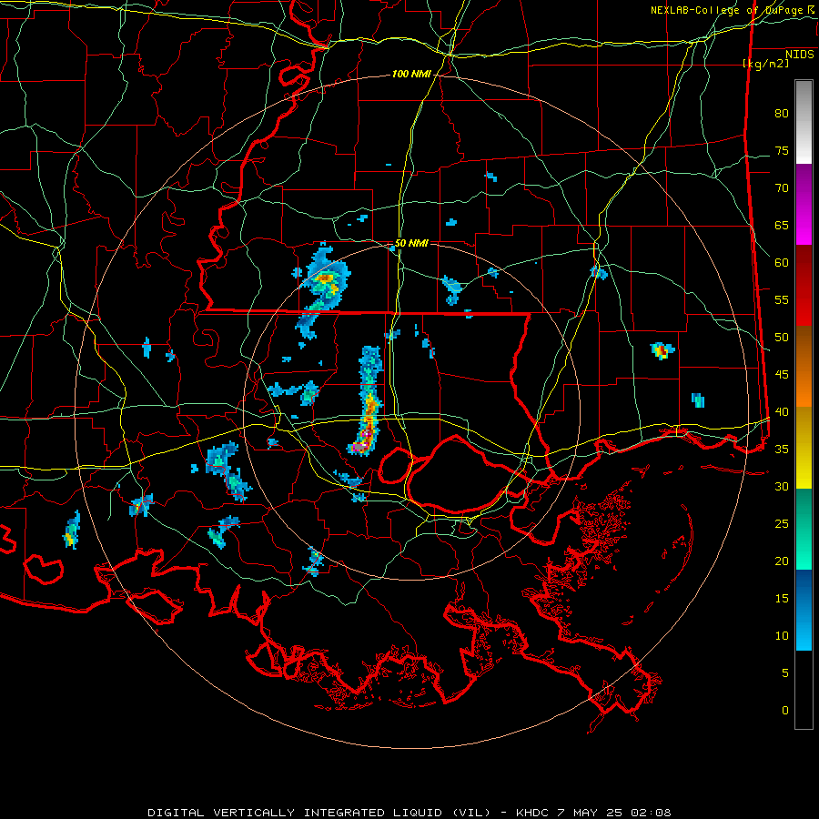Click the 75 value on the color scale
819x819 pixels.
pyautogui.click(x=782, y=151)
